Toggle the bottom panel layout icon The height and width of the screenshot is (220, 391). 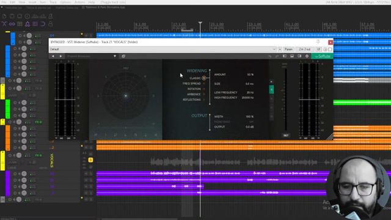tap(292, 56)
